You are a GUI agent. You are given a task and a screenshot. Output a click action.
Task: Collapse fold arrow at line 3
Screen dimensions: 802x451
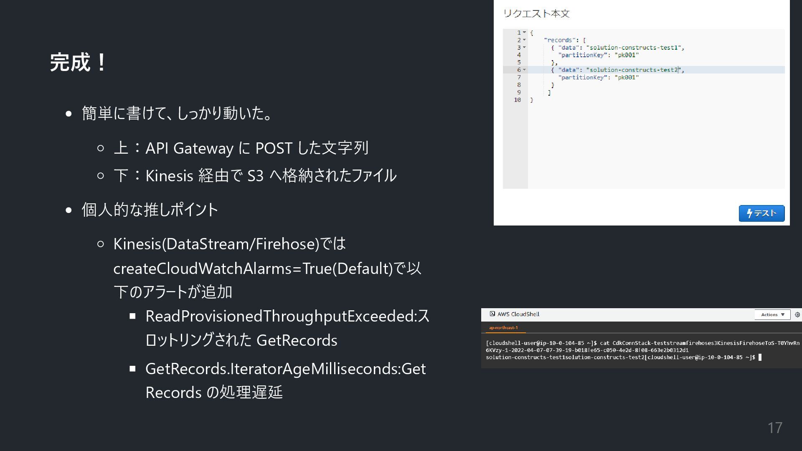(525, 48)
